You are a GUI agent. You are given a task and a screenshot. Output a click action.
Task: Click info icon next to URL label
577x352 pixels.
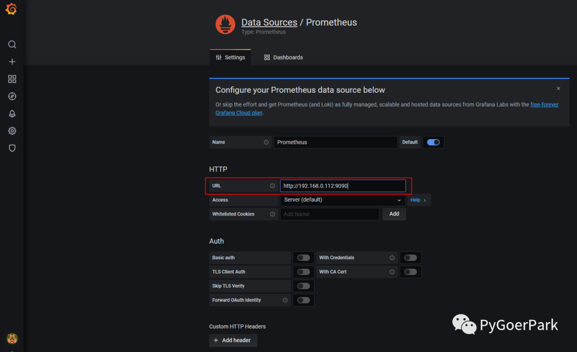pyautogui.click(x=272, y=186)
